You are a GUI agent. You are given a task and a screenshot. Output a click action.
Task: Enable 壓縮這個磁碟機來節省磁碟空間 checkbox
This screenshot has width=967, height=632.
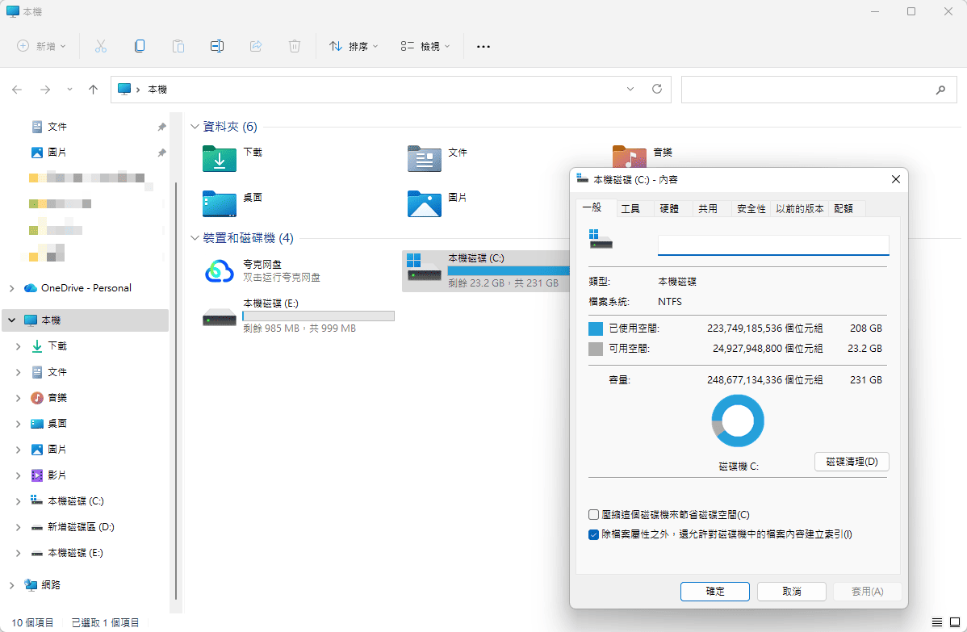click(594, 514)
